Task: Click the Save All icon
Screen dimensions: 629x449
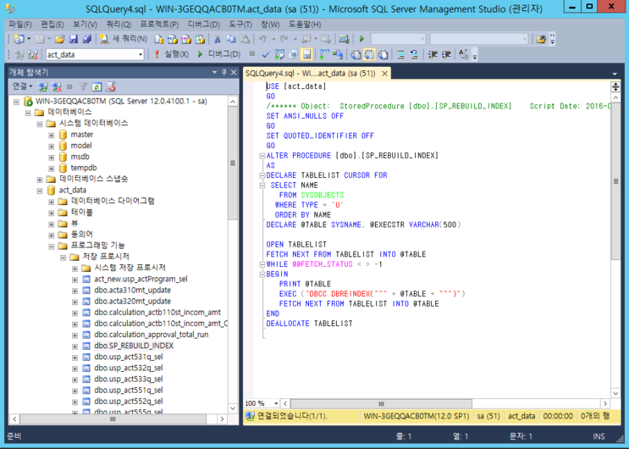Action: tap(86, 39)
